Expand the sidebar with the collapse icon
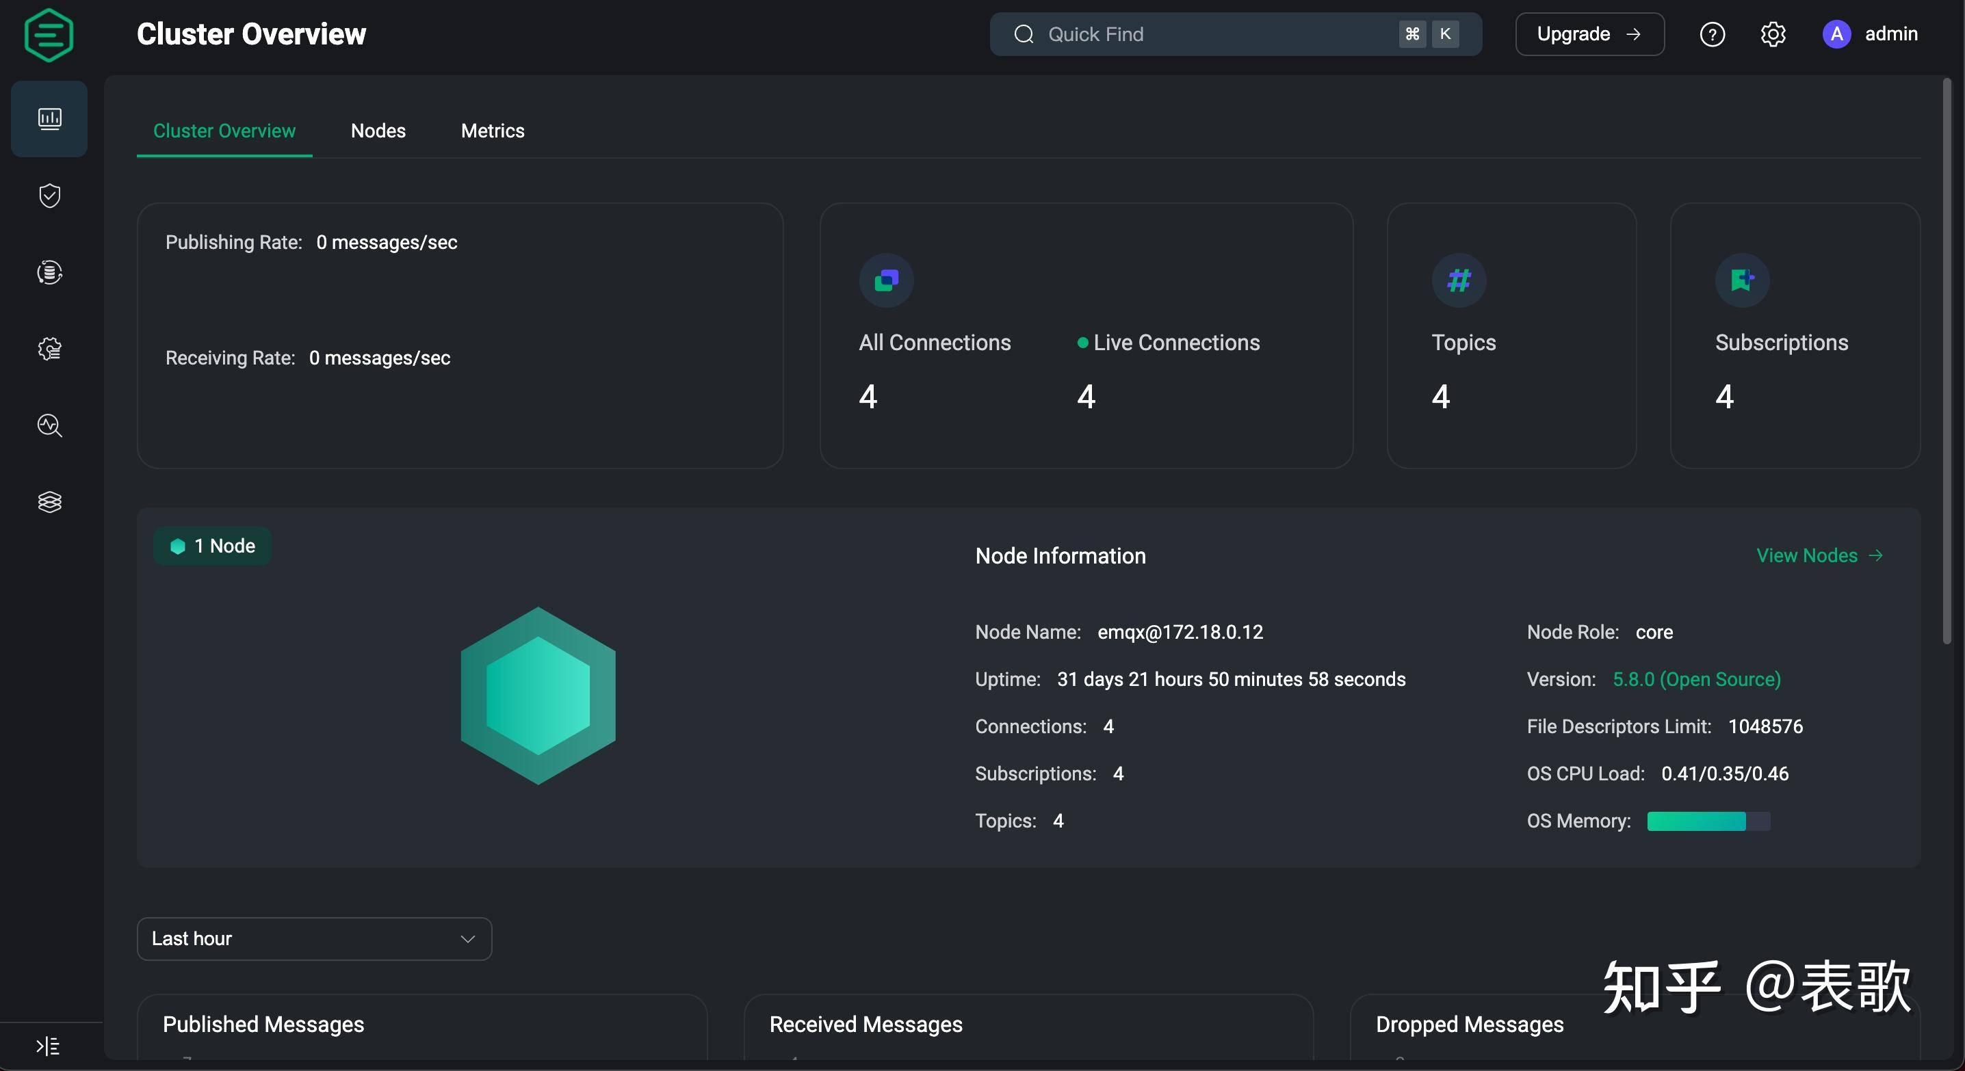Screen dimensions: 1965x1071 [47, 1046]
